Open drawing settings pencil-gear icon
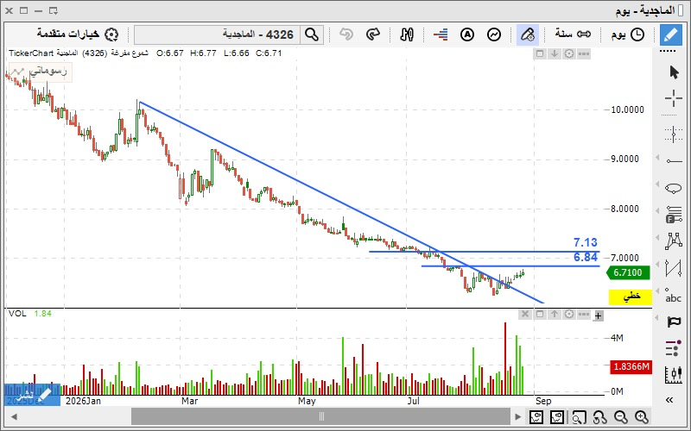This screenshot has height=431, width=691. click(527, 34)
